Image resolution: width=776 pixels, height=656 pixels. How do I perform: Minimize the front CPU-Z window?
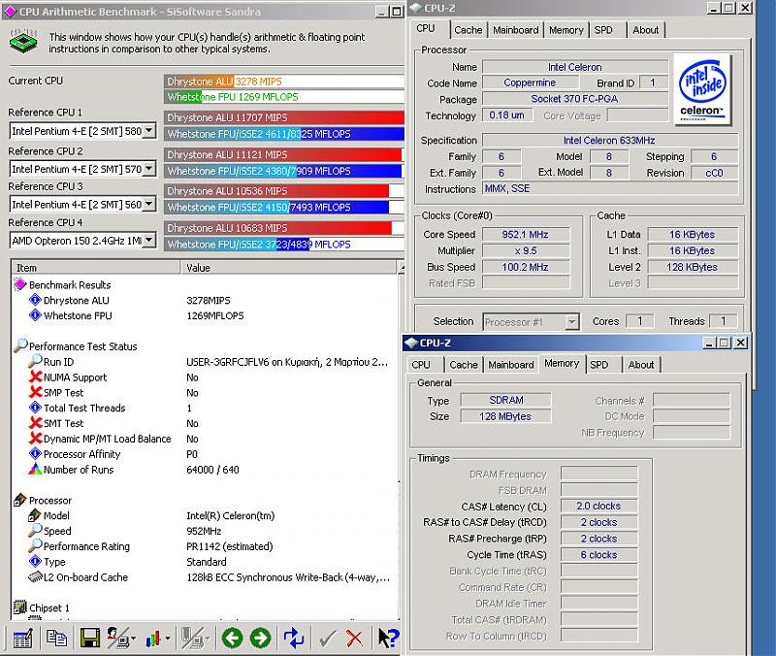coord(709,343)
